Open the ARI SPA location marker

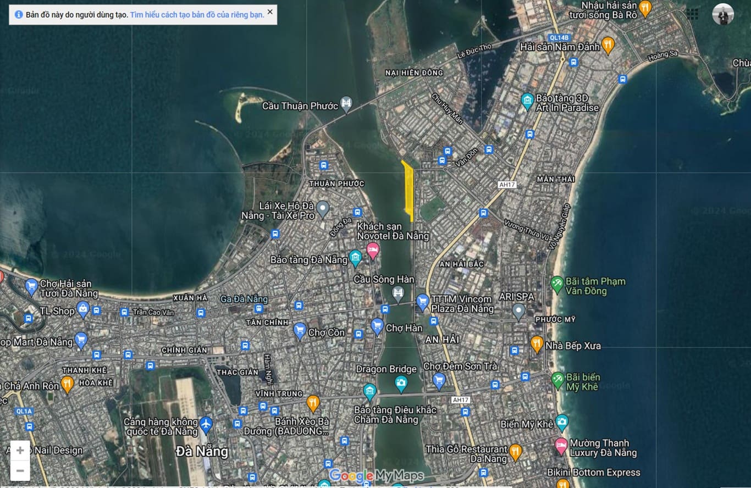pyautogui.click(x=518, y=311)
